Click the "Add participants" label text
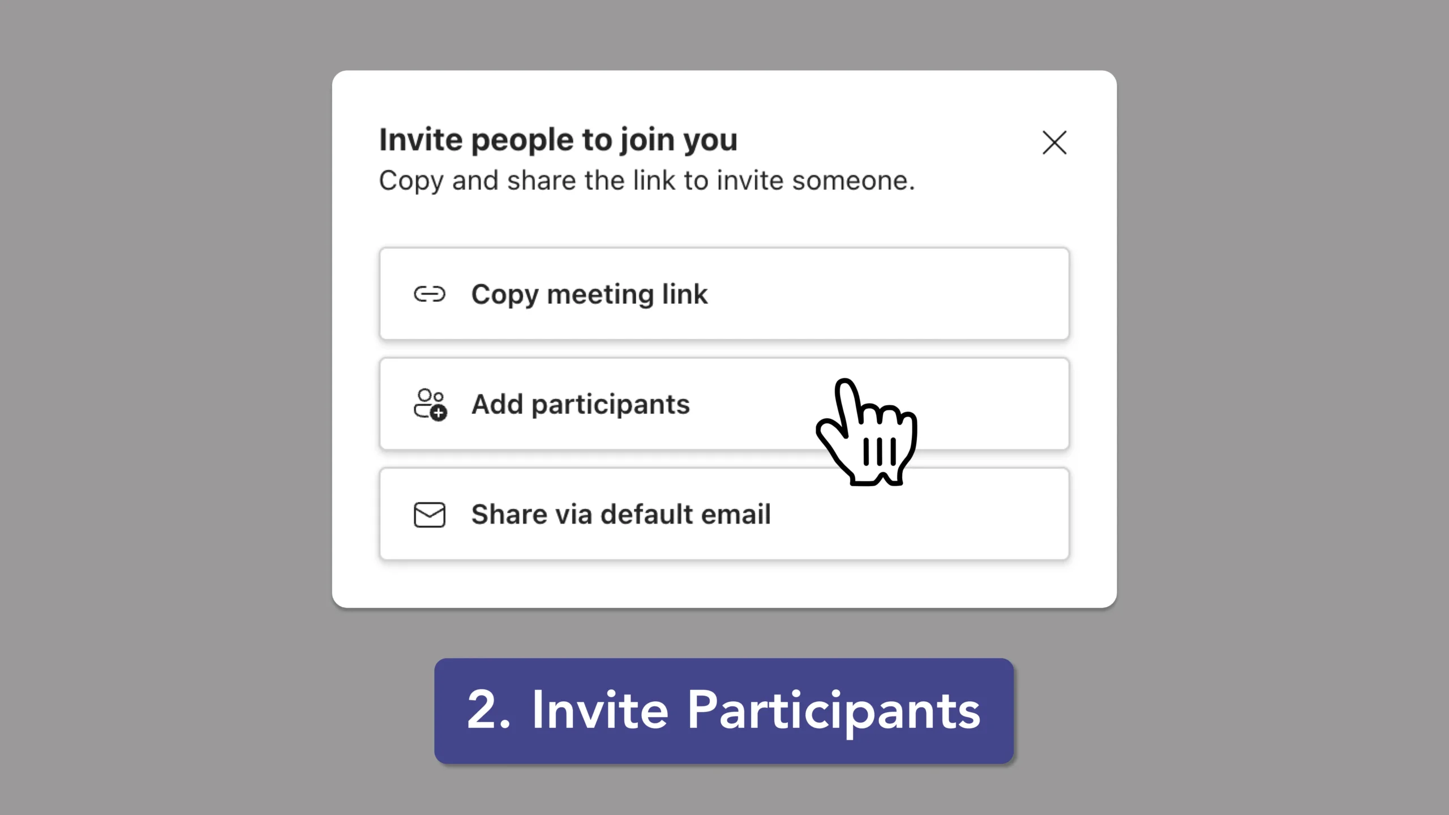 click(x=581, y=404)
